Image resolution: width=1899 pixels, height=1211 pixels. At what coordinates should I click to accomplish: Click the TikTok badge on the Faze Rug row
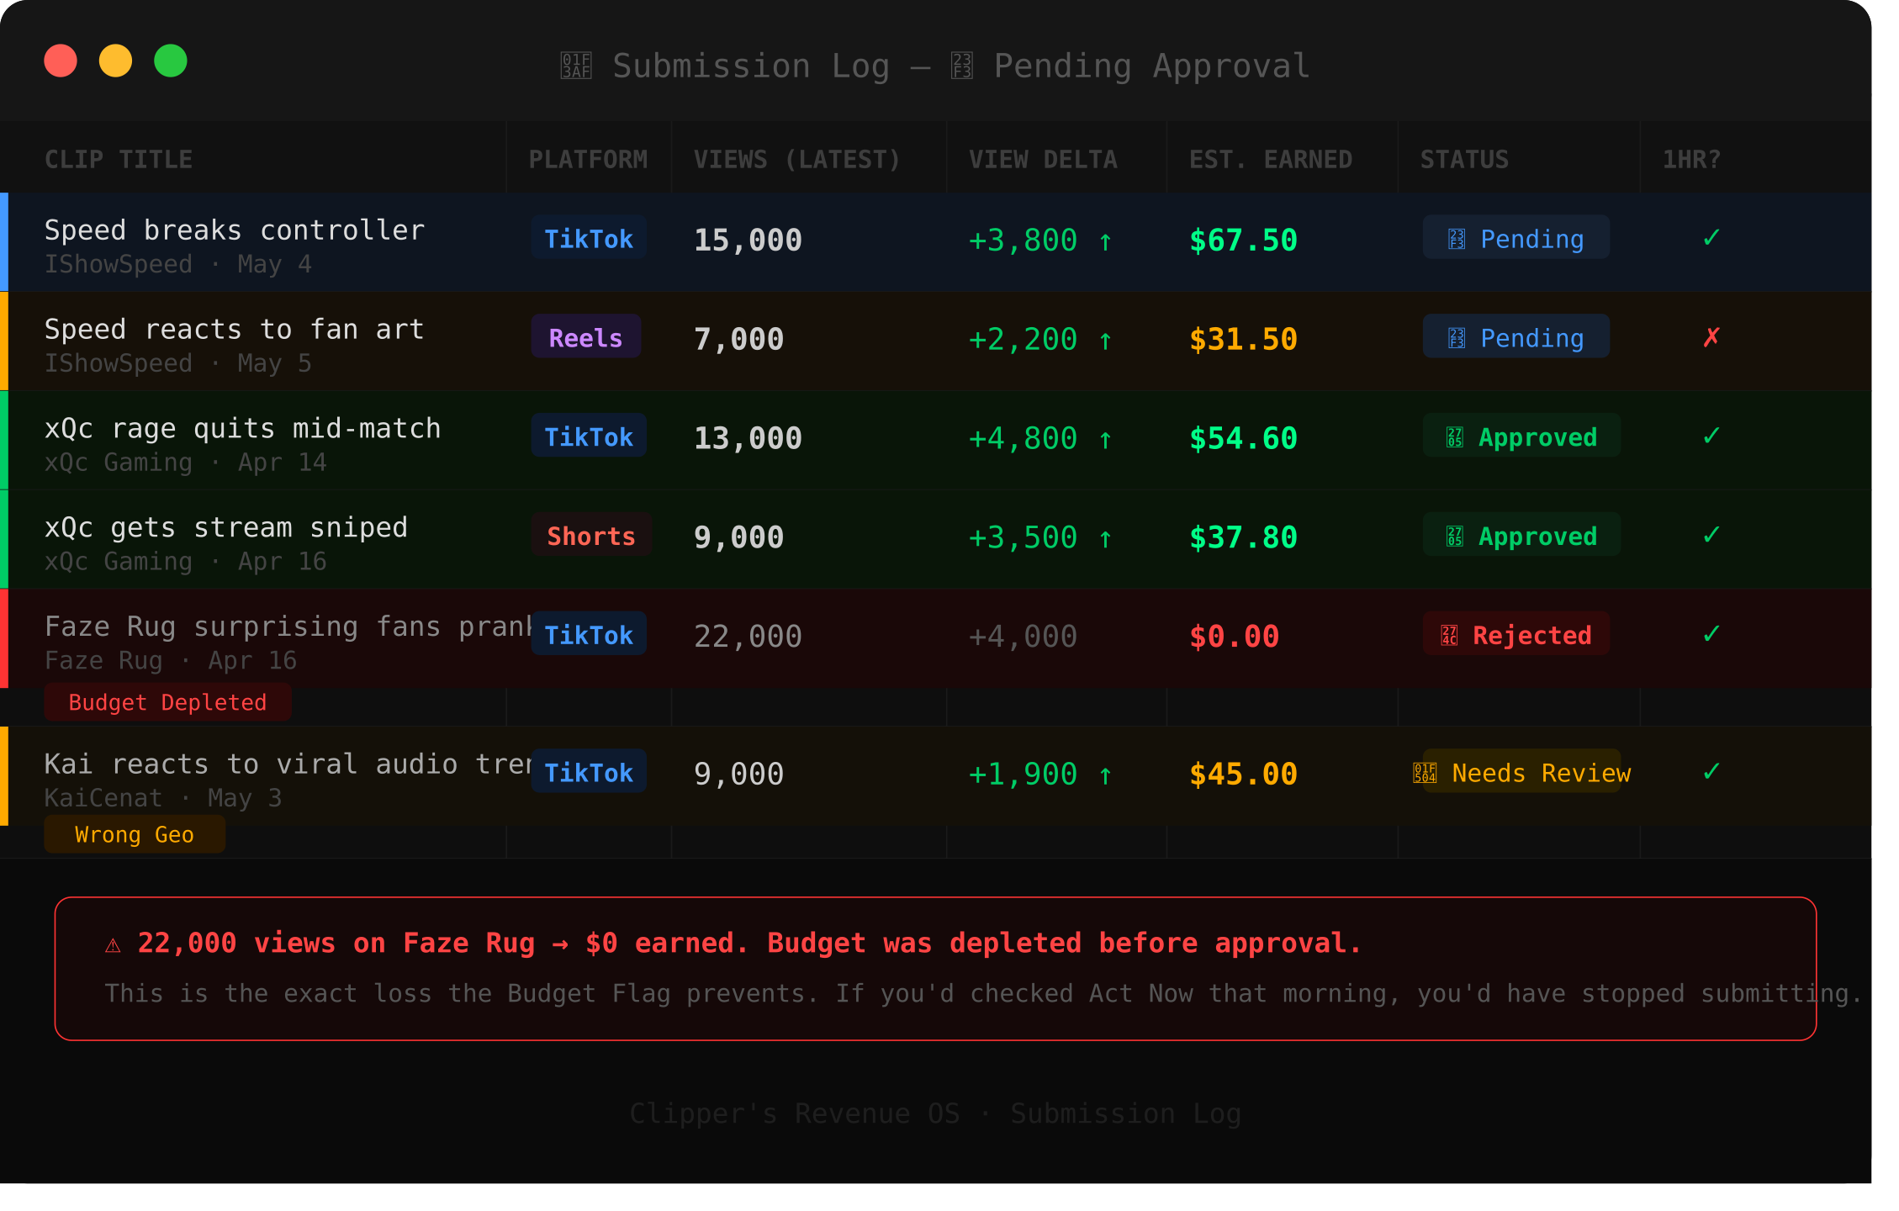(589, 634)
